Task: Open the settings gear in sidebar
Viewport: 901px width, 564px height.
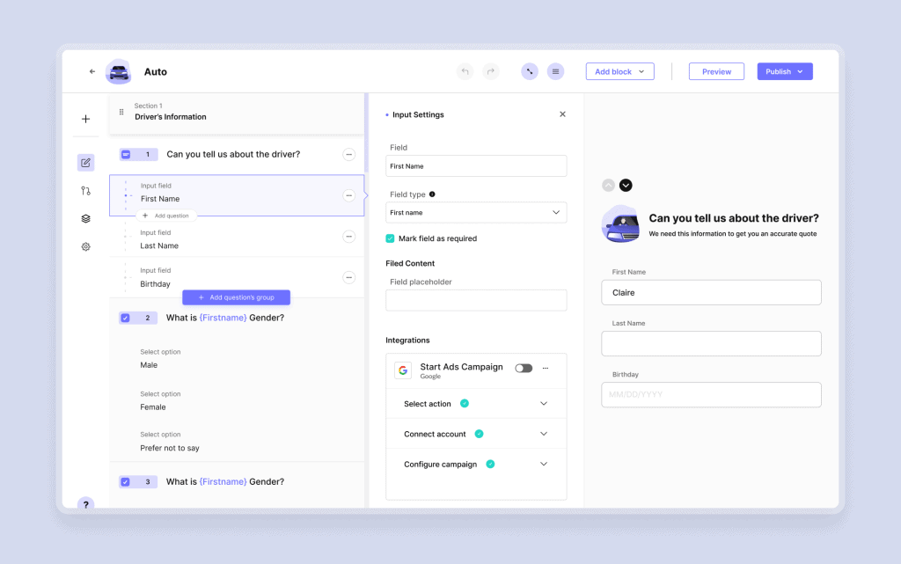Action: click(85, 246)
